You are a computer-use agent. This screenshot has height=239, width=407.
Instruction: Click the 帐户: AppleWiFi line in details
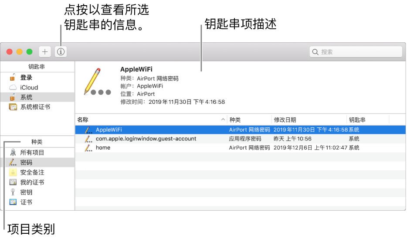[142, 86]
